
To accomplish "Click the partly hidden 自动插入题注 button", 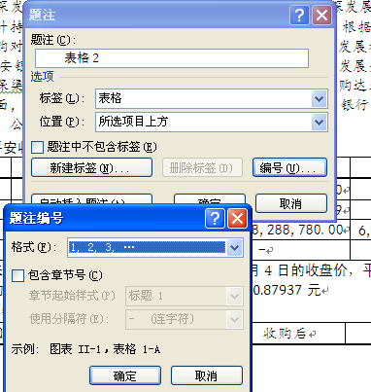I will click(91, 198).
